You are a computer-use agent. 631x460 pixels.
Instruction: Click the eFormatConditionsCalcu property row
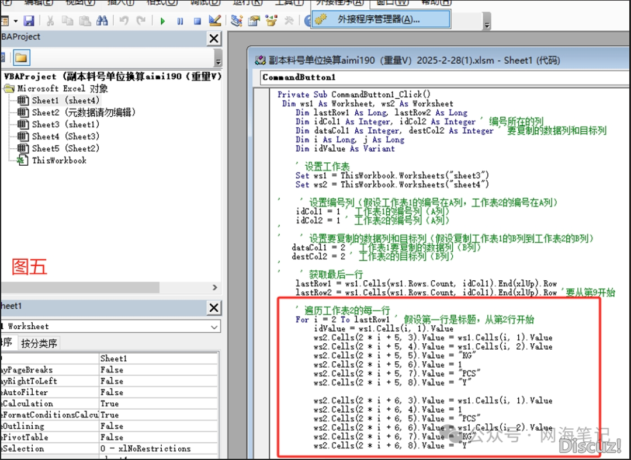click(x=109, y=414)
